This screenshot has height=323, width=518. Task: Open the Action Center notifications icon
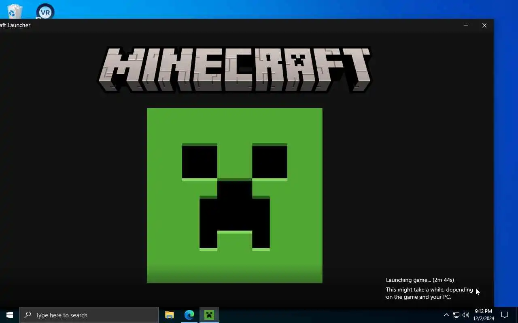coord(505,315)
